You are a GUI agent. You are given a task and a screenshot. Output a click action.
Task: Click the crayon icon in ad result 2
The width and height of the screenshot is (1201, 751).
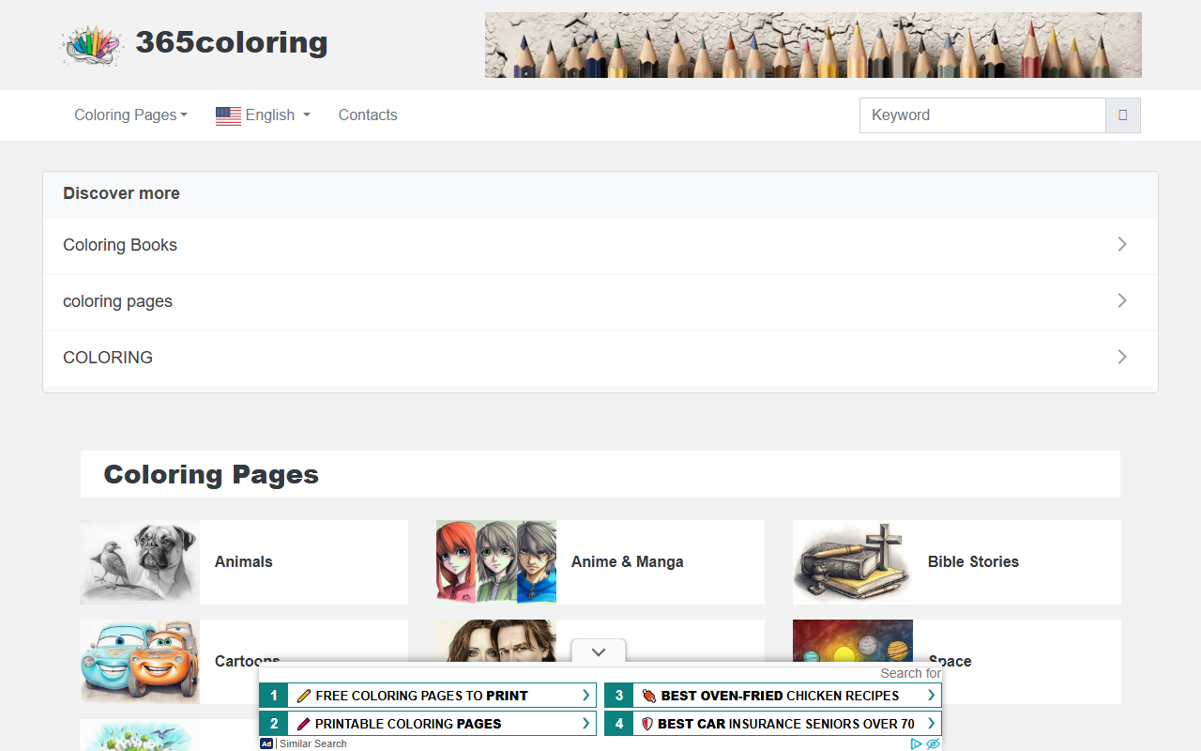click(x=303, y=724)
